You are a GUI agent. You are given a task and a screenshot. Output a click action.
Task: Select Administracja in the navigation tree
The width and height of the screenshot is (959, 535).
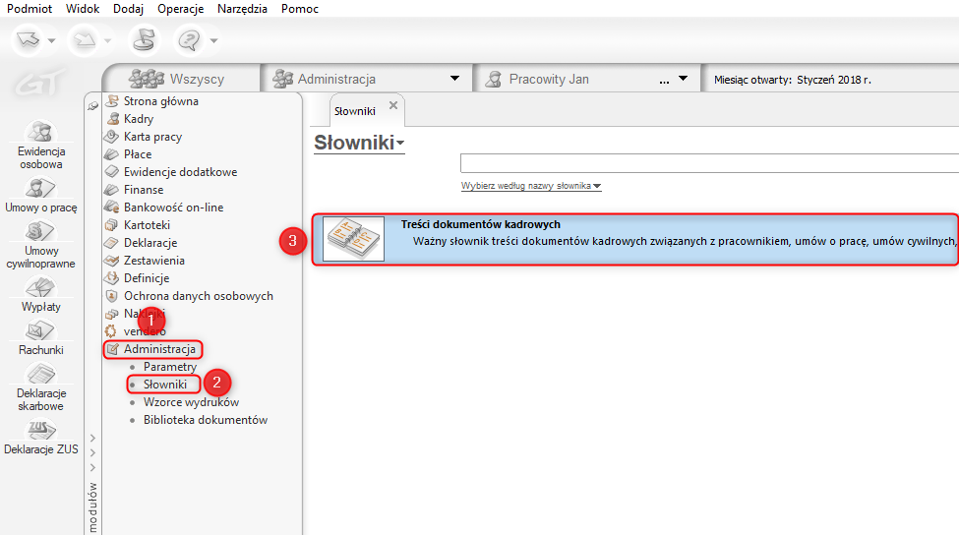coord(159,349)
